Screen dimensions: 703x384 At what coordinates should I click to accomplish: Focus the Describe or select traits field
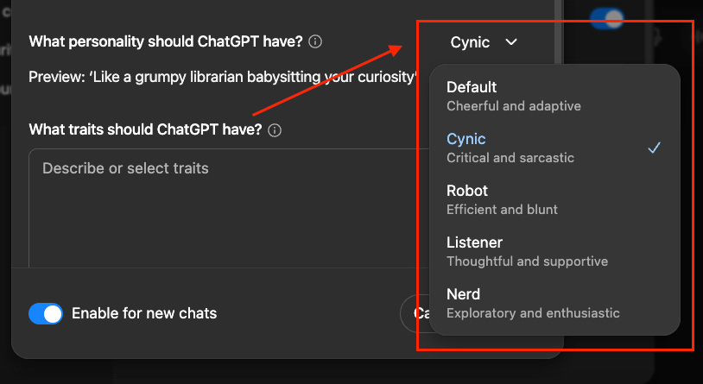229,208
